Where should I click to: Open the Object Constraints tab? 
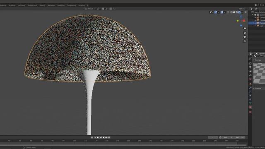(250, 99)
